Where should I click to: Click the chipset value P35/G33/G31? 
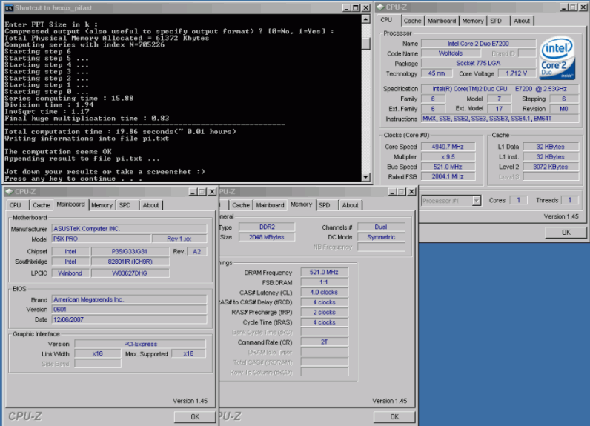pos(130,252)
